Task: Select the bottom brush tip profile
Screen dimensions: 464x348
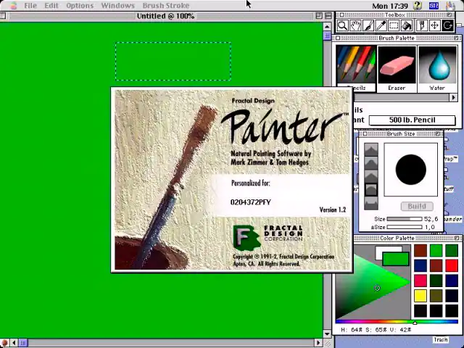Action: coord(370,203)
